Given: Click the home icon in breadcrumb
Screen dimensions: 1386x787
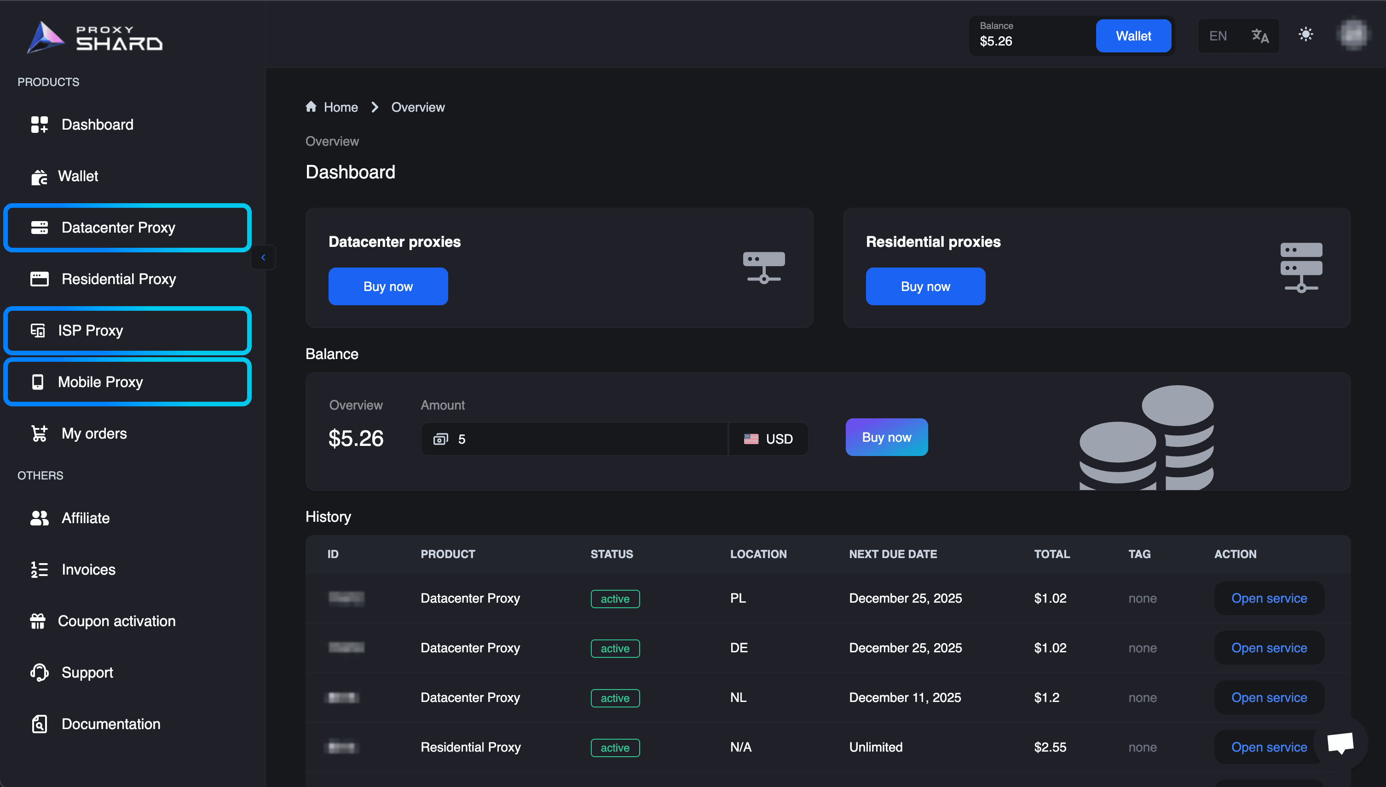Looking at the screenshot, I should (x=311, y=107).
